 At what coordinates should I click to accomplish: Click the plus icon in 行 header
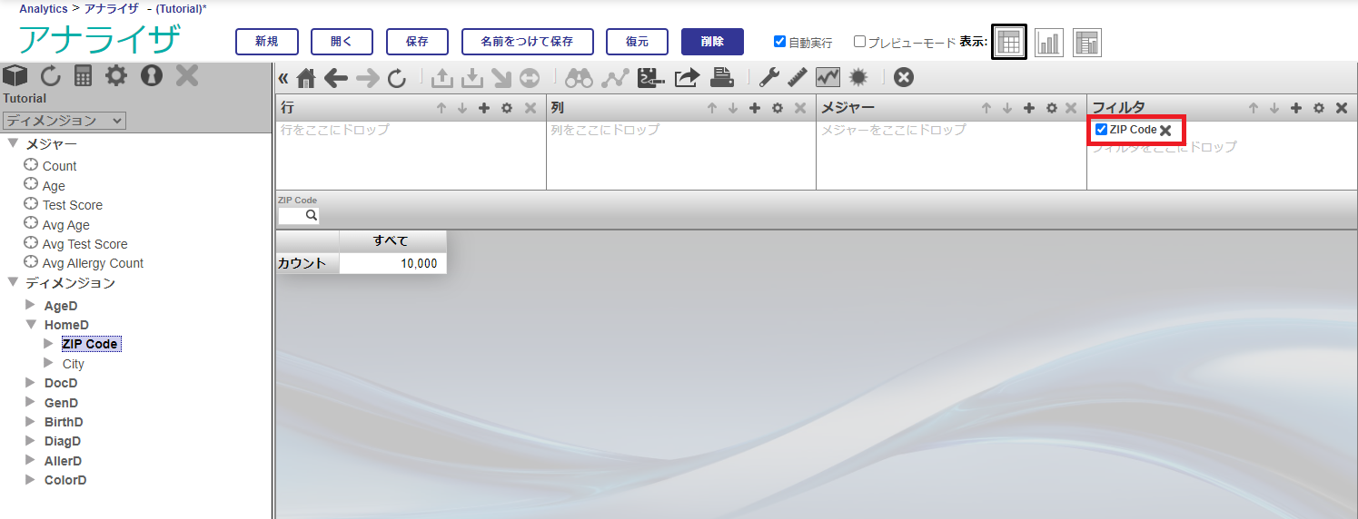pos(484,108)
